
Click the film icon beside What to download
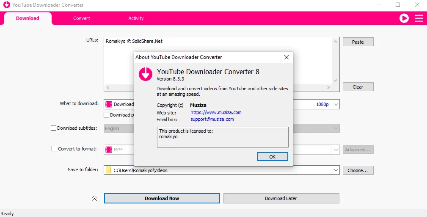(x=109, y=104)
